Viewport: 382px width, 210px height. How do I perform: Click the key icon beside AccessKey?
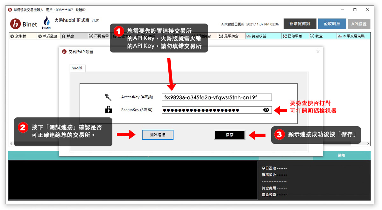[x=108, y=97]
